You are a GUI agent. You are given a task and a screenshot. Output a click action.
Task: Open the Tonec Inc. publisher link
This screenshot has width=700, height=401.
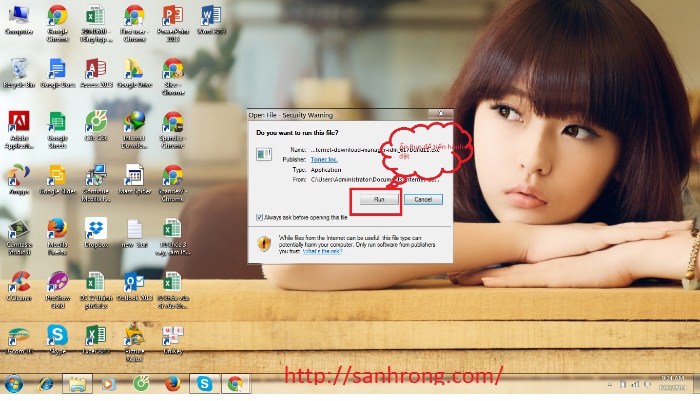click(x=324, y=159)
